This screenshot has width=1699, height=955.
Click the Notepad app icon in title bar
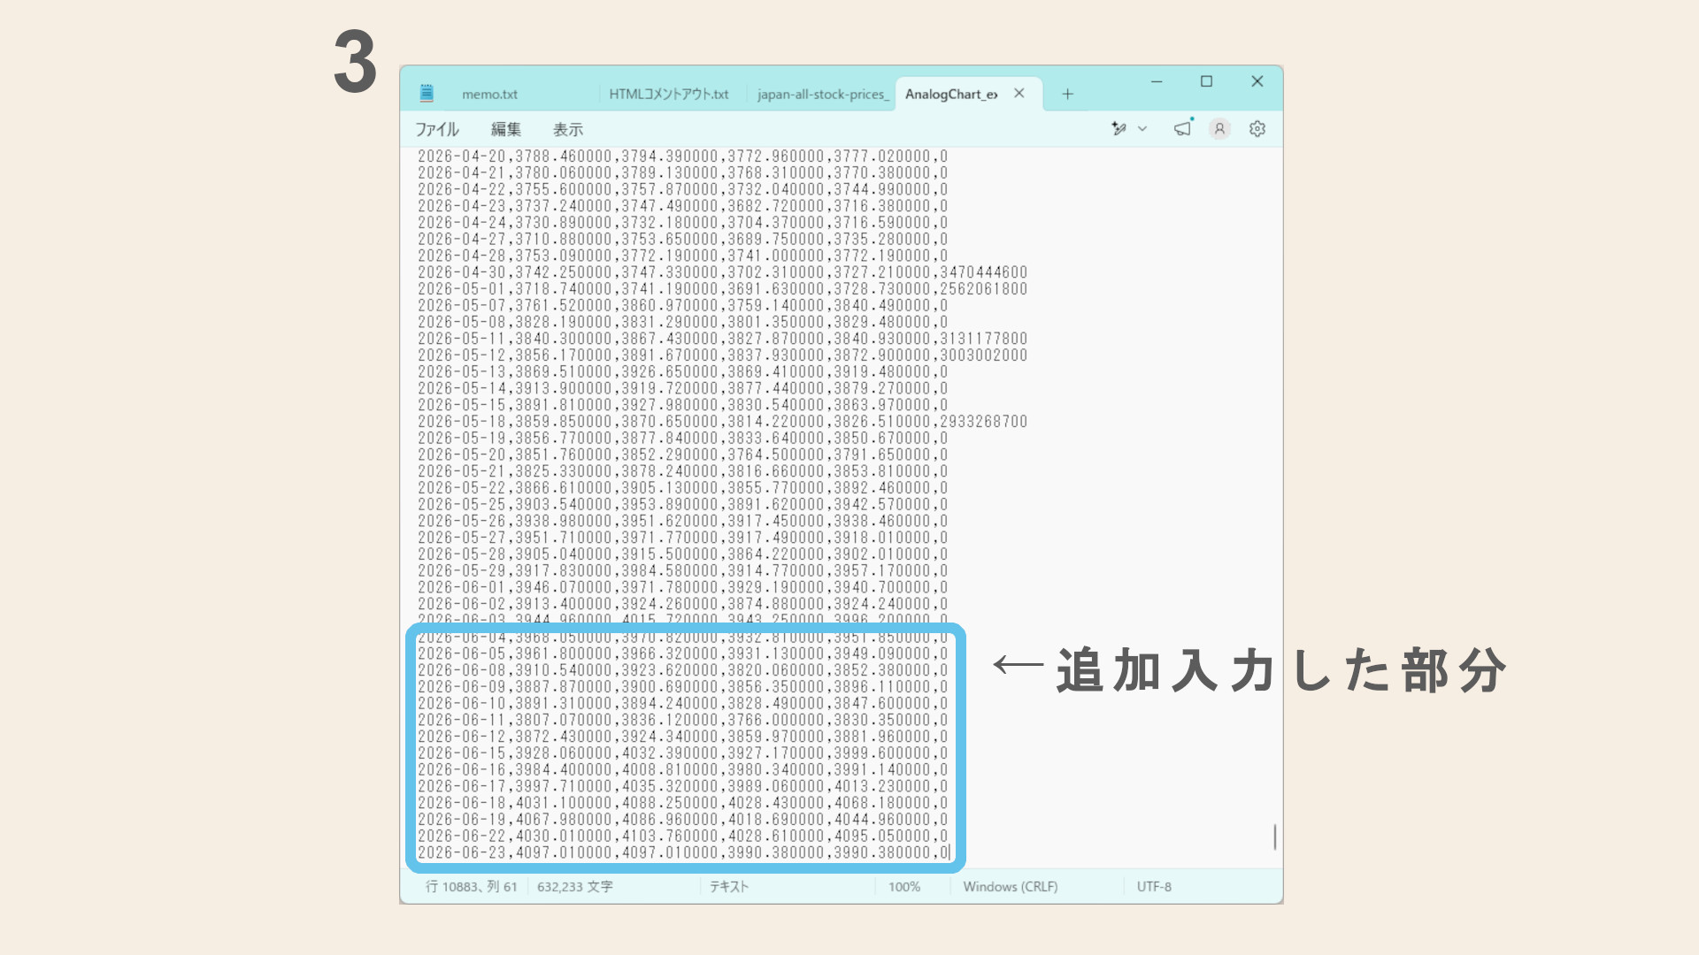[427, 93]
